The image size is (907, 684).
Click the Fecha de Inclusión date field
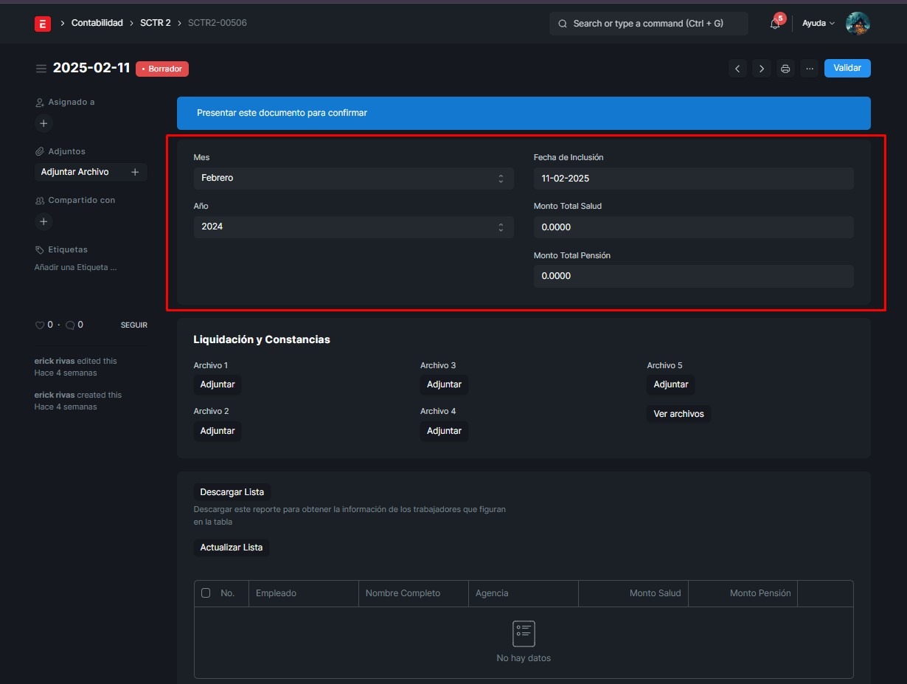pos(693,178)
